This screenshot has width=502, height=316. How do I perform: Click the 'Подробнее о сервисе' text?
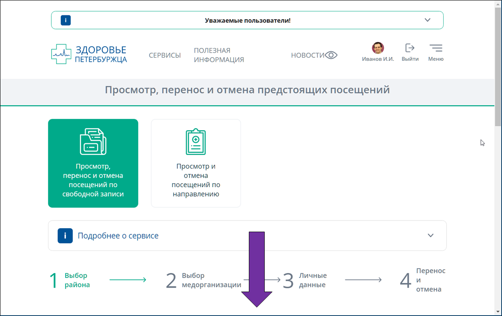pos(118,236)
